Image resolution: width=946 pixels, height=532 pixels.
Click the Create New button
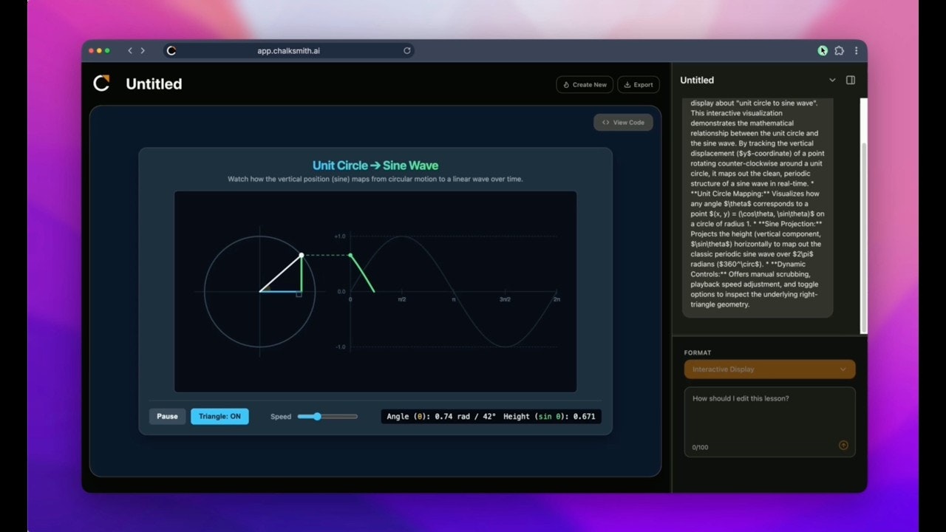point(585,84)
